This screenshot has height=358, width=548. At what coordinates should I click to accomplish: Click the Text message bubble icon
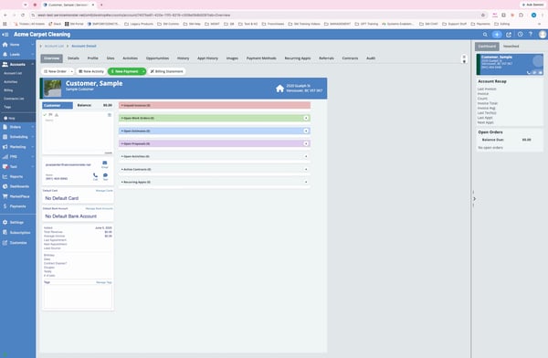pyautogui.click(x=105, y=175)
